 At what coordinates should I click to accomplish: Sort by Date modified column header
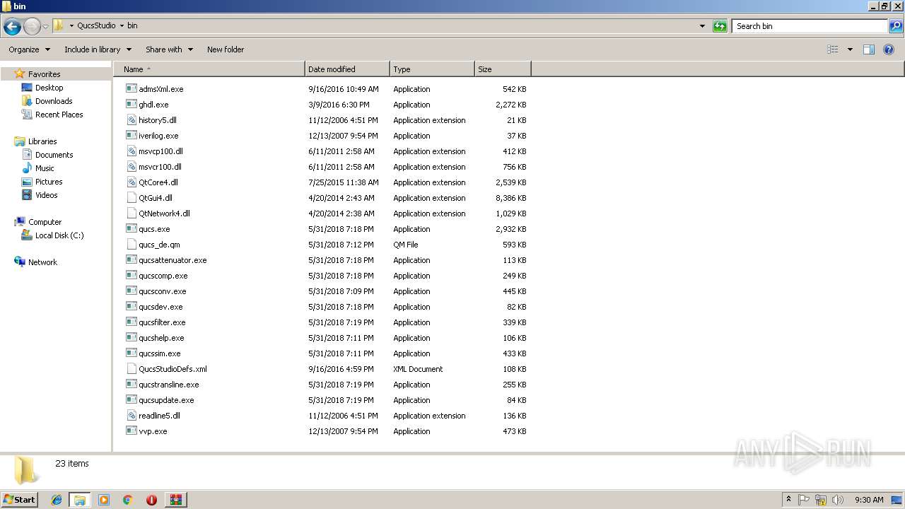coord(346,69)
